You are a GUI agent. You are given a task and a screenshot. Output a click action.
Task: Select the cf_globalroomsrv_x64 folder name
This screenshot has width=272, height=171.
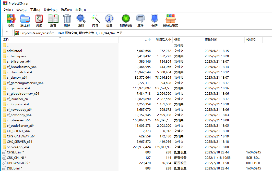(x=23, y=94)
